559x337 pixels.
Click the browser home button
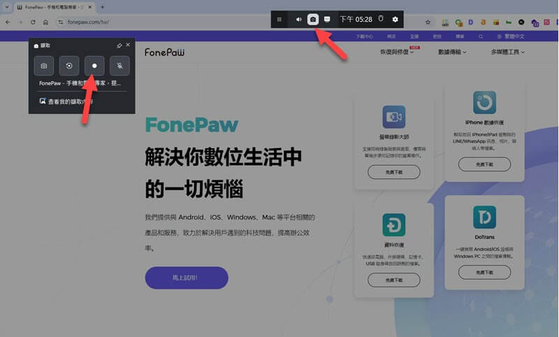click(x=45, y=22)
